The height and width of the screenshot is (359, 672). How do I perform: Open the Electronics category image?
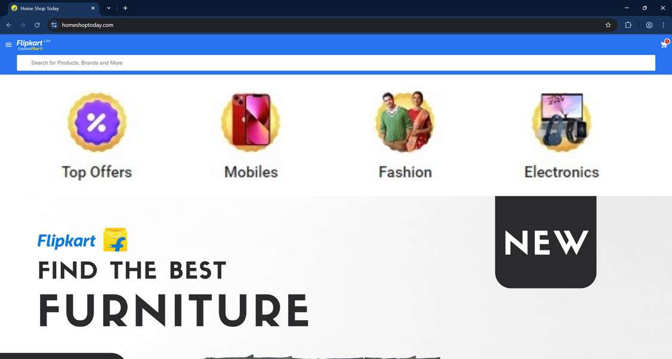point(562,122)
